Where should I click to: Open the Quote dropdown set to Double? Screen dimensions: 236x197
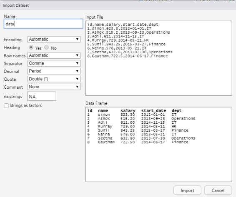coord(54,79)
